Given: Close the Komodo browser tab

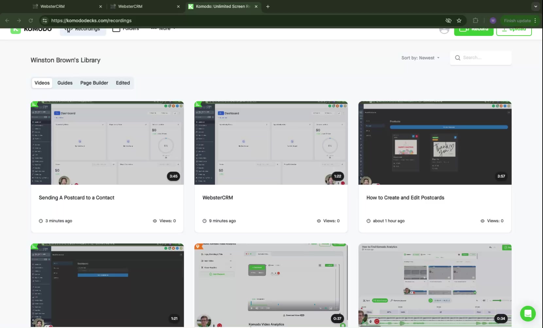Looking at the screenshot, I should point(256,7).
